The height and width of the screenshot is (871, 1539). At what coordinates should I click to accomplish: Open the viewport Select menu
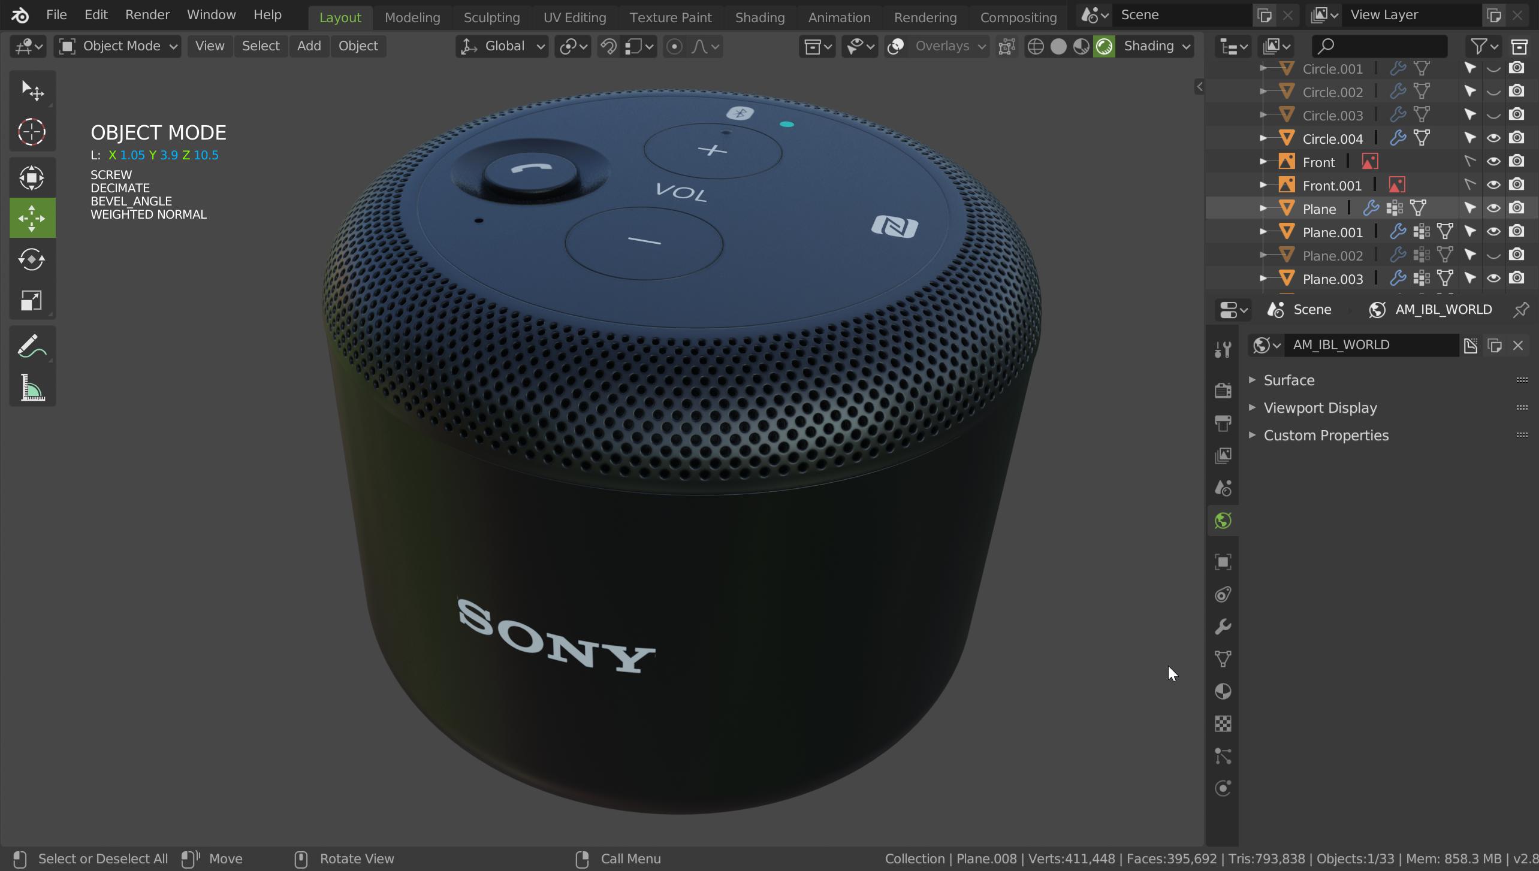261,46
